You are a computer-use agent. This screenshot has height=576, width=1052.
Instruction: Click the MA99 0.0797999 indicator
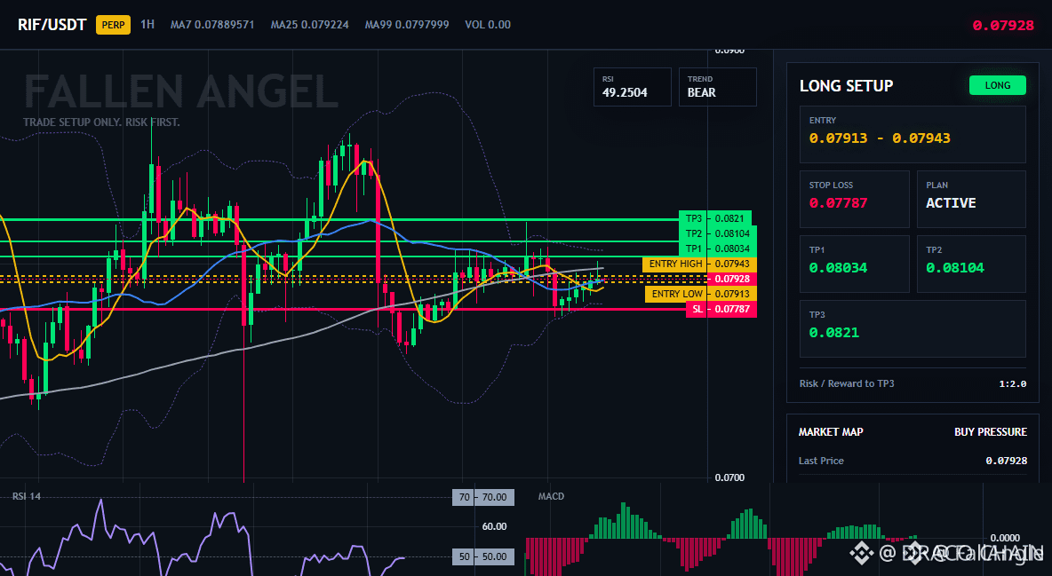click(407, 24)
